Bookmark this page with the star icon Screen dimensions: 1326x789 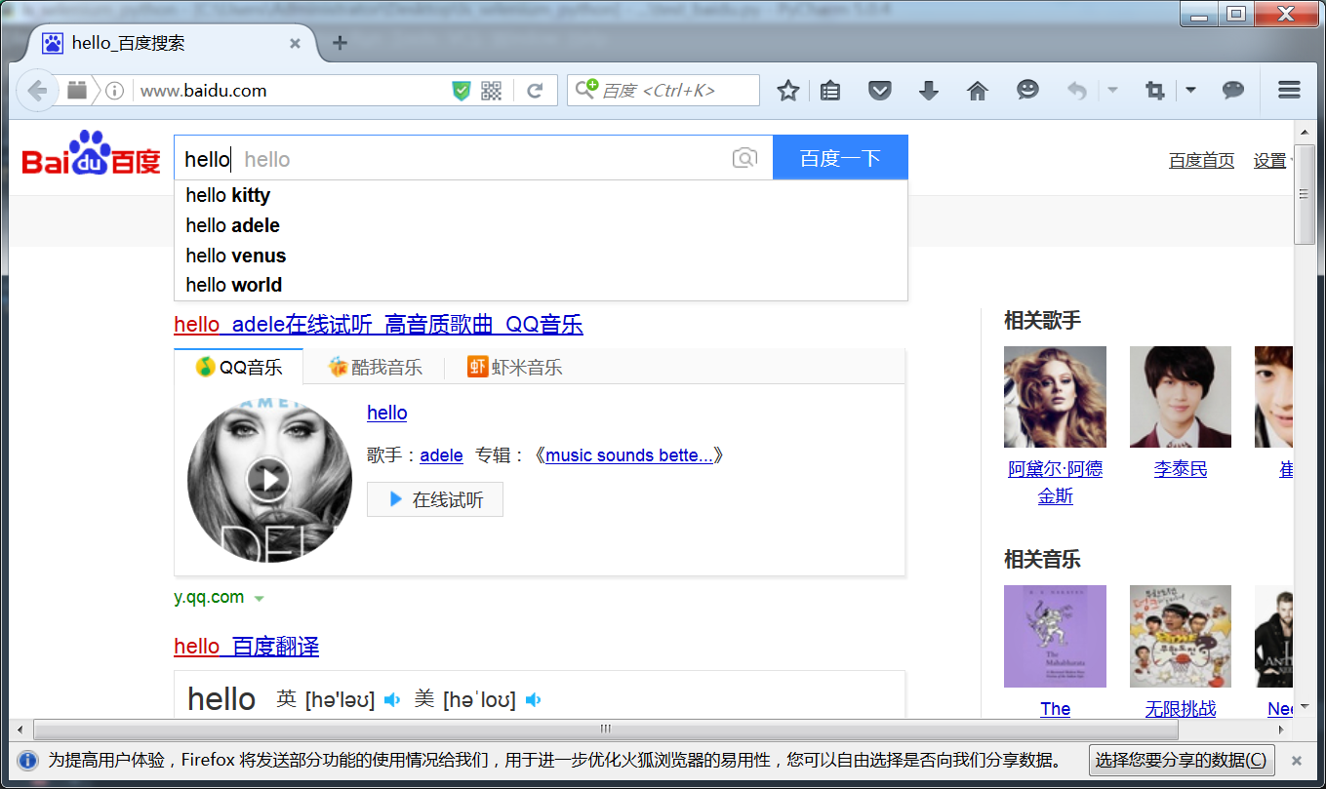[788, 91]
